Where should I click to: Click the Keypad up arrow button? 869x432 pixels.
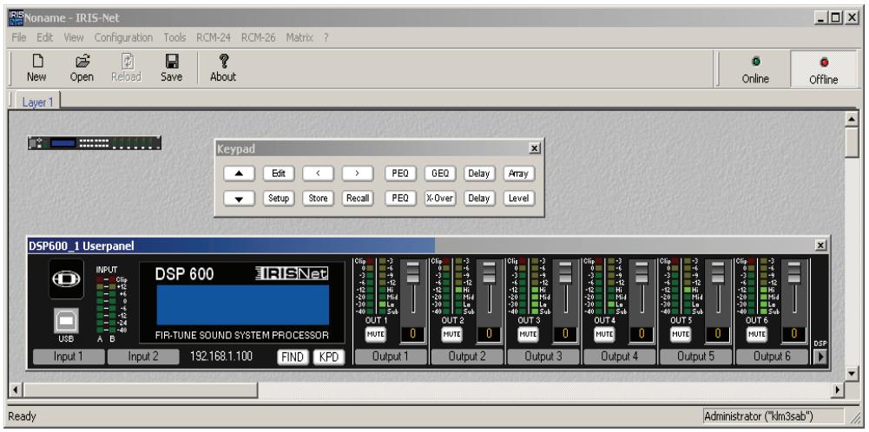(239, 173)
